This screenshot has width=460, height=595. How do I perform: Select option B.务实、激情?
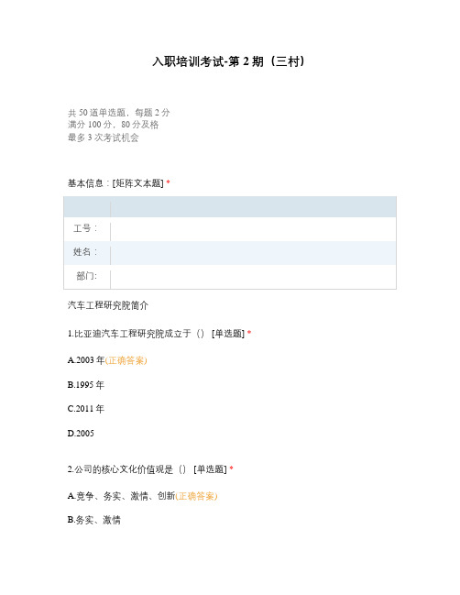click(x=94, y=520)
